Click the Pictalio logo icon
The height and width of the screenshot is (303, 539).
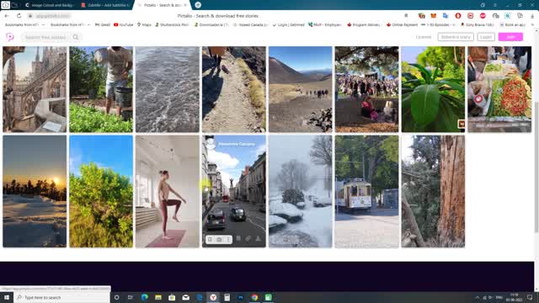pyautogui.click(x=10, y=37)
